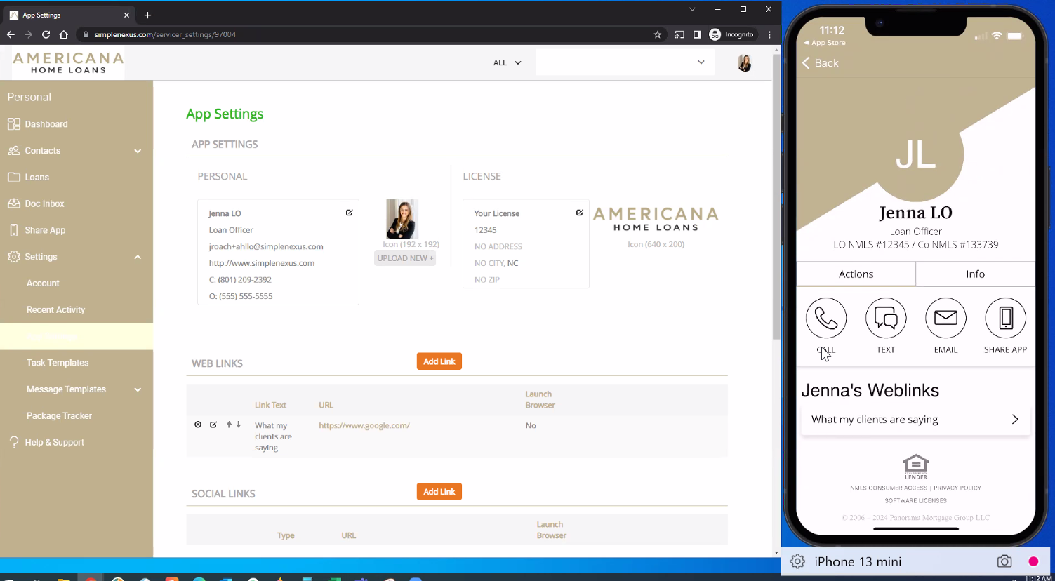Tap the Text message icon

(885, 319)
